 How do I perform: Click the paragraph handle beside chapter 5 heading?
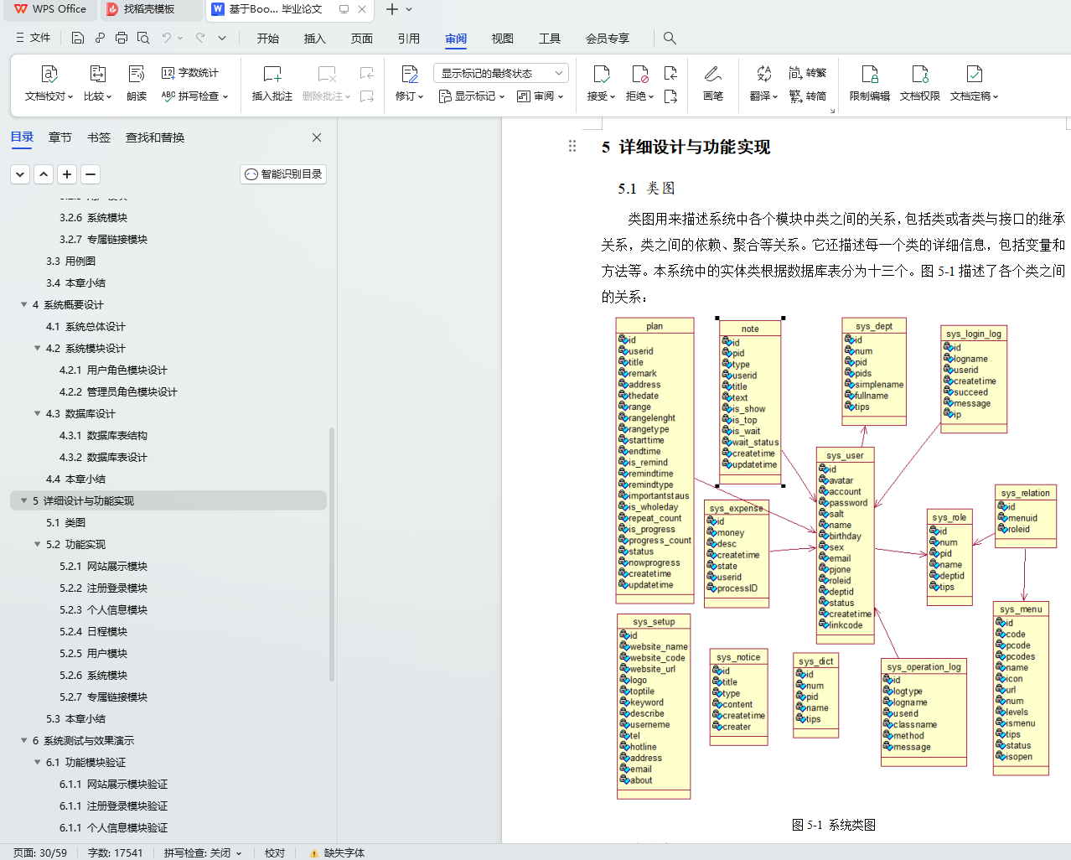(572, 146)
